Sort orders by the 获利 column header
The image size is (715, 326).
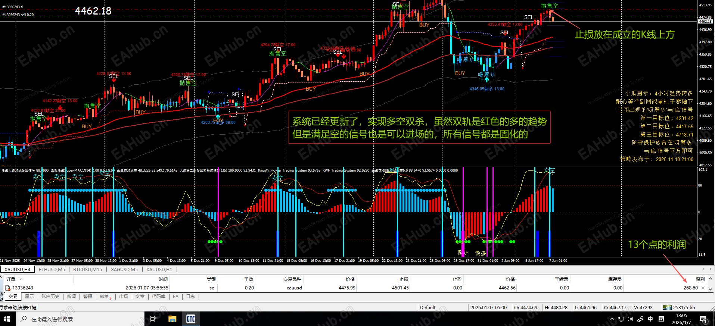[x=665, y=279]
